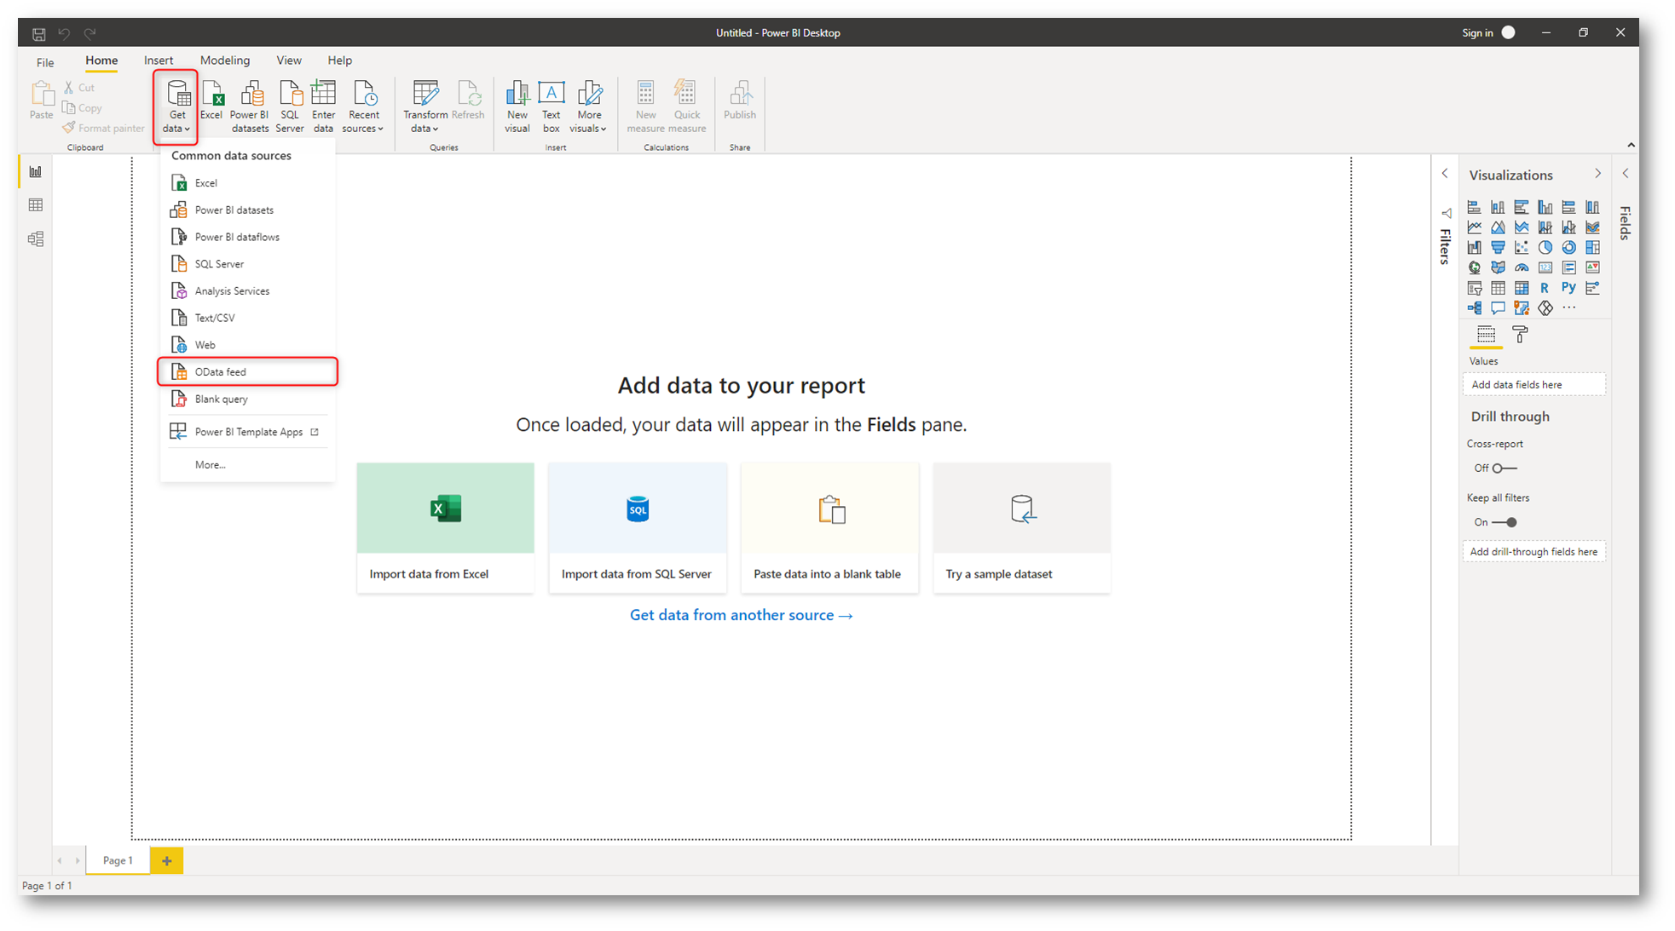Click the Save icon in title bar
The width and height of the screenshot is (1675, 931).
pos(39,33)
